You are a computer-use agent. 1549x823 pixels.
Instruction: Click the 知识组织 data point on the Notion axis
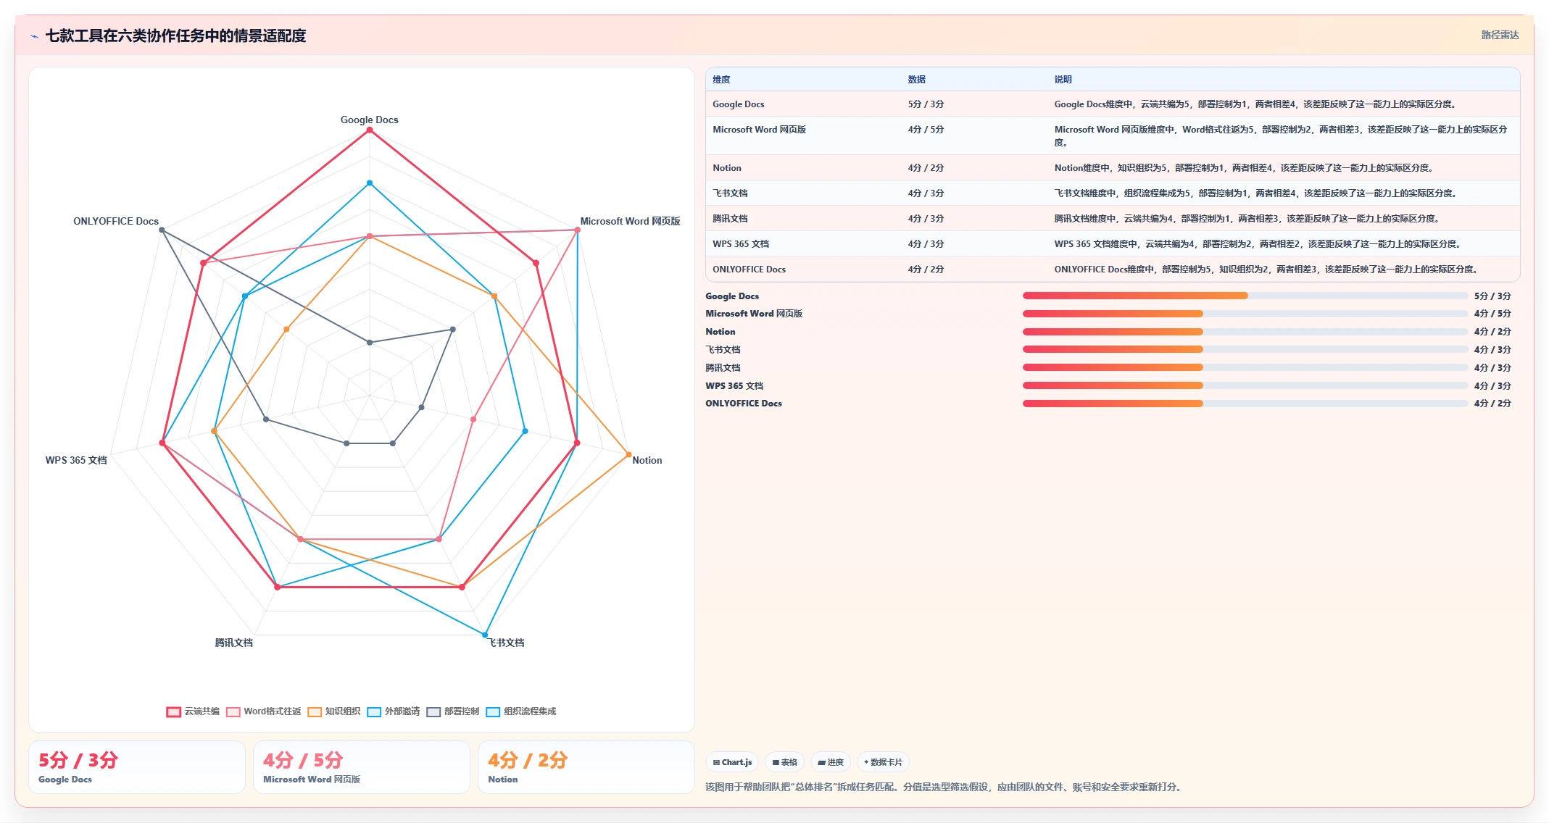pyautogui.click(x=628, y=455)
